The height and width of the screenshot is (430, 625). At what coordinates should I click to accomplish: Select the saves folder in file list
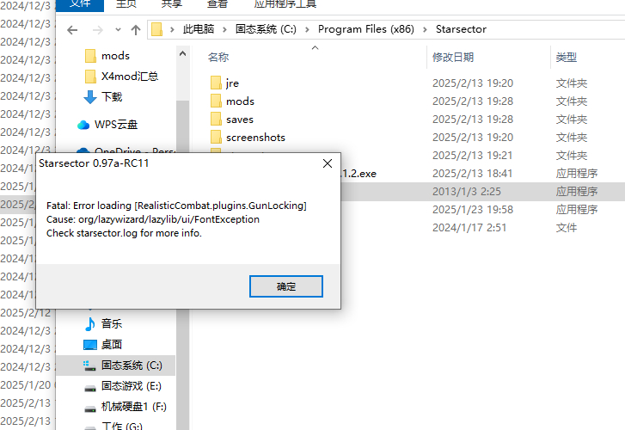tap(240, 120)
